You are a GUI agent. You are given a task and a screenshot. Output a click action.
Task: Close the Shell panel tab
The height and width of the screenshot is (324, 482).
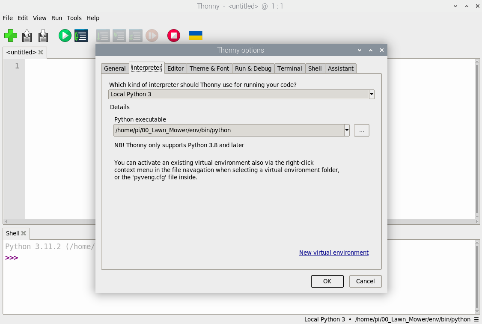(24, 233)
